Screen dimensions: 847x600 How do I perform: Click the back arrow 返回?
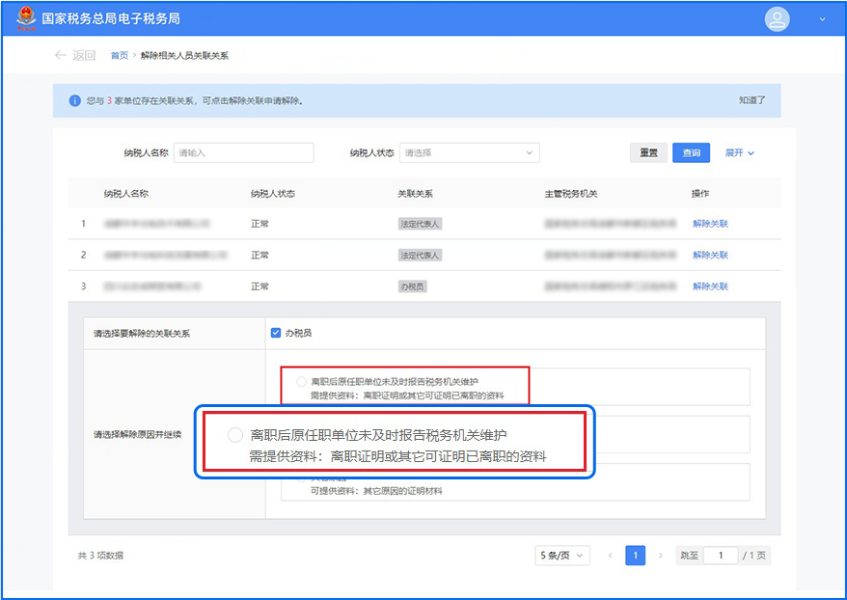coord(75,56)
